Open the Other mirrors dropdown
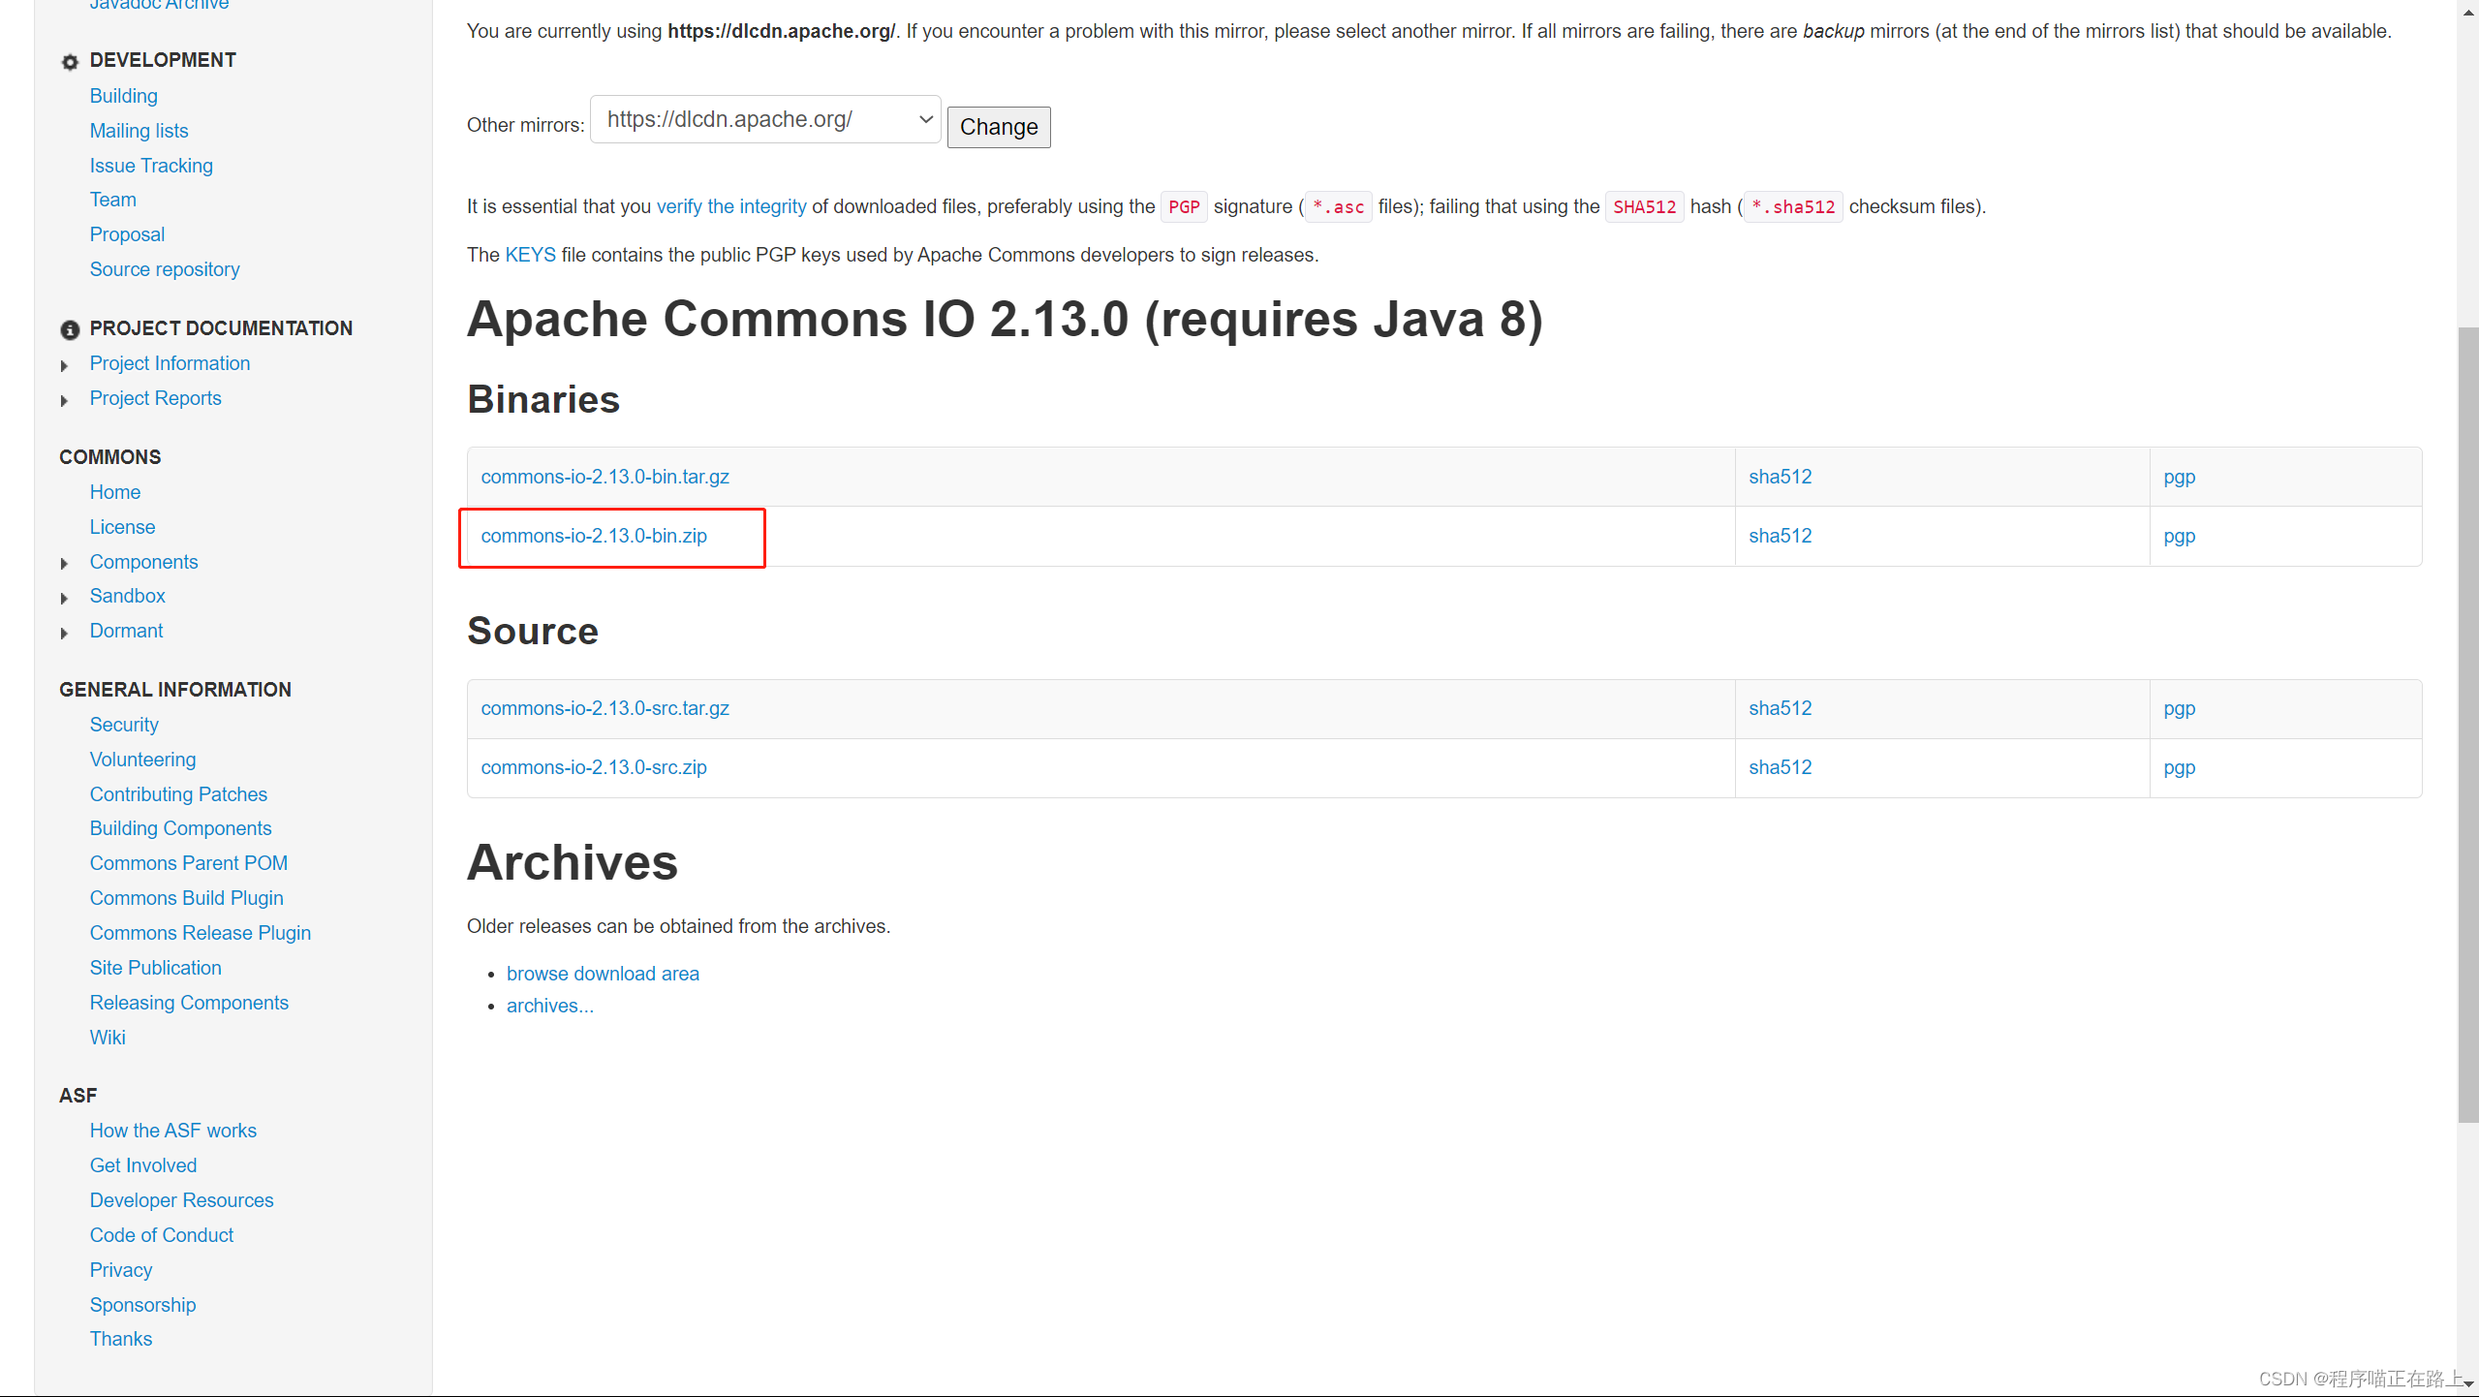Viewport: 2479px width, 1397px height. [x=765, y=119]
